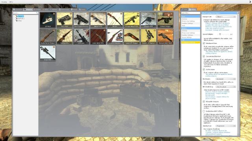Collapse the Admin category header in Utilities

click(x=191, y=28)
